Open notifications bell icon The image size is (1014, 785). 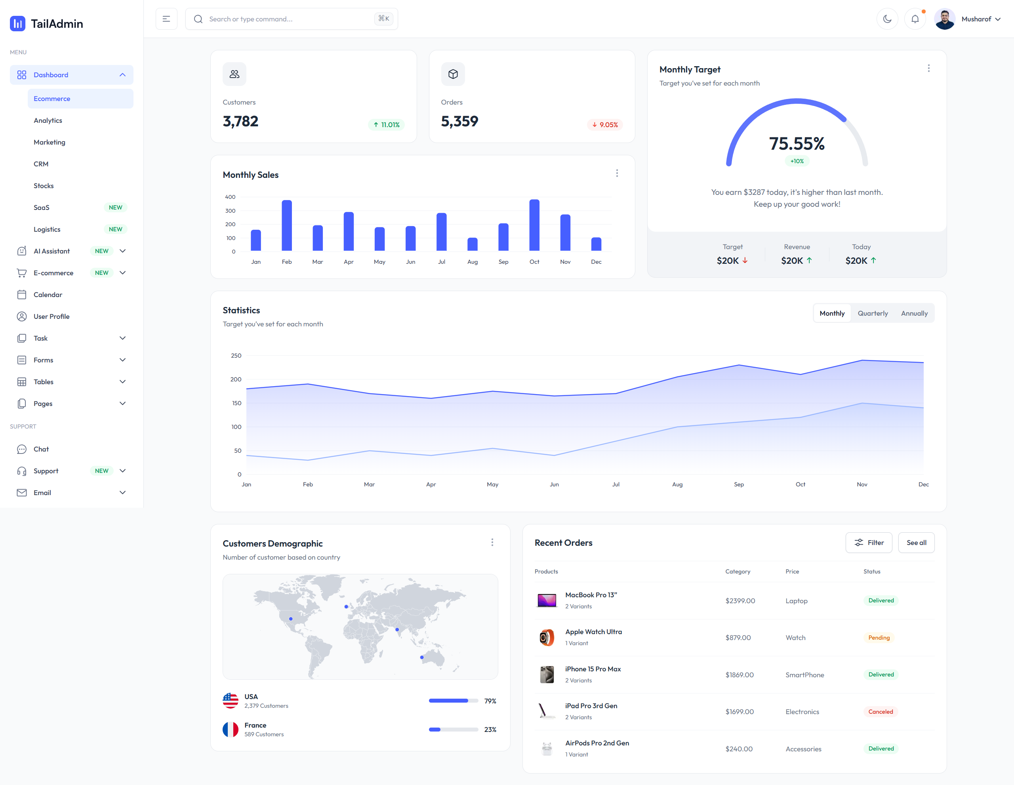pos(915,19)
